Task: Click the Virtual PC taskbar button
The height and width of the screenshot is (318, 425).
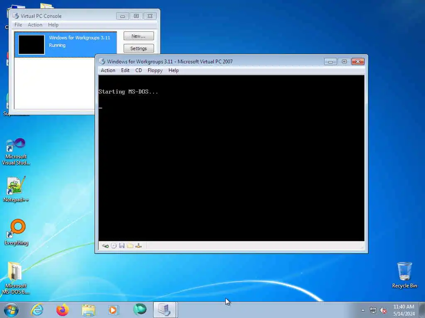Action: 165,310
